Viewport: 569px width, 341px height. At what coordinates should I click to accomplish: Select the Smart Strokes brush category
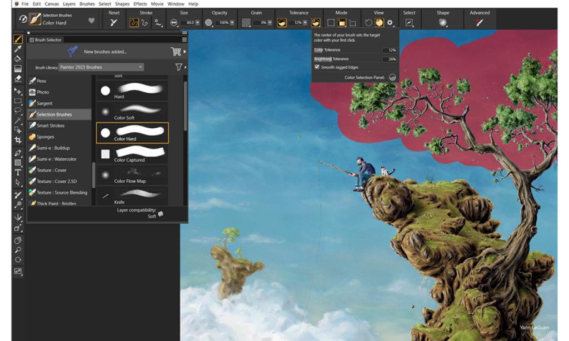coord(59,126)
